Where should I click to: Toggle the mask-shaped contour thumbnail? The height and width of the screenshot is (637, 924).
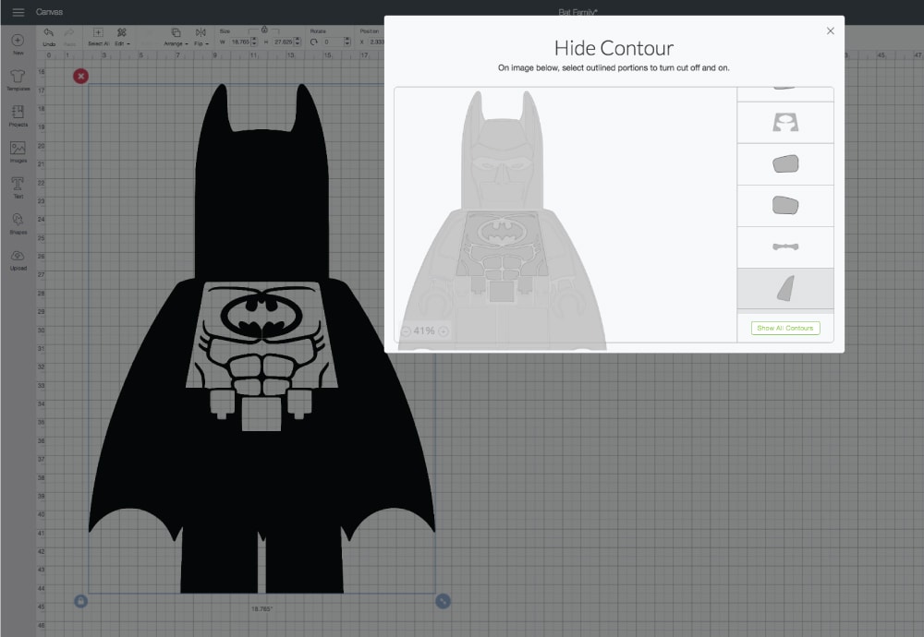tap(784, 123)
